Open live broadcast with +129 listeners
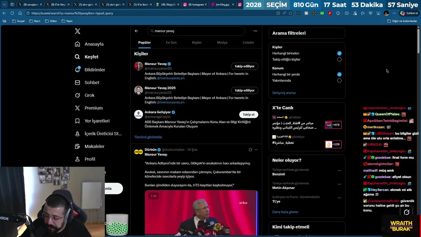The image size is (421, 237). [x=333, y=144]
